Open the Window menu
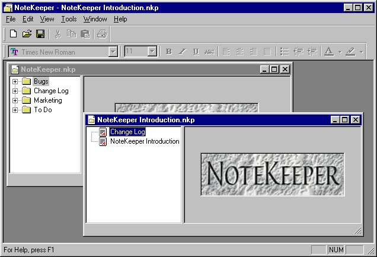The image size is (377, 257). [95, 19]
